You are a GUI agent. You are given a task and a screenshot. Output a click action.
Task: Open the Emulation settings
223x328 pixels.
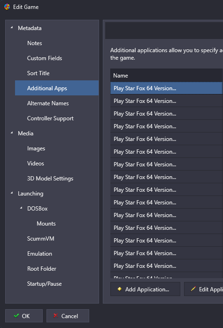39,254
